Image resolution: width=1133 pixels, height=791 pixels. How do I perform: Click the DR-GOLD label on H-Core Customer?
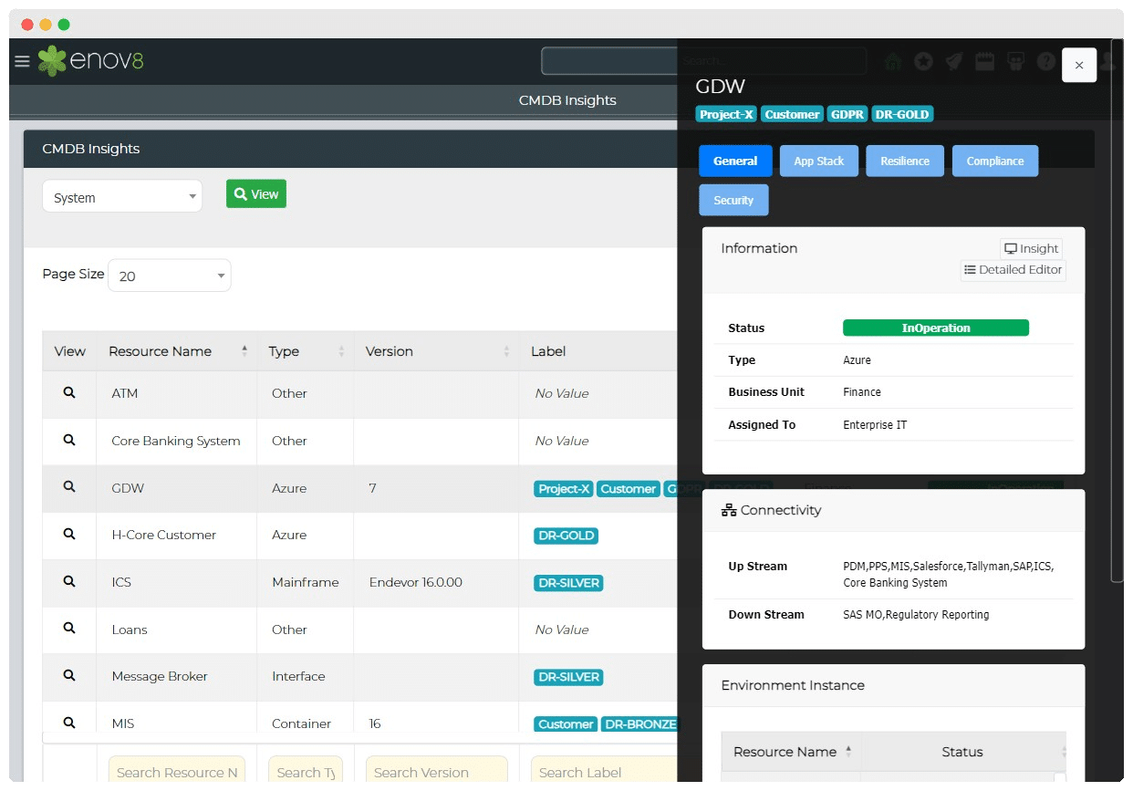[x=566, y=536]
